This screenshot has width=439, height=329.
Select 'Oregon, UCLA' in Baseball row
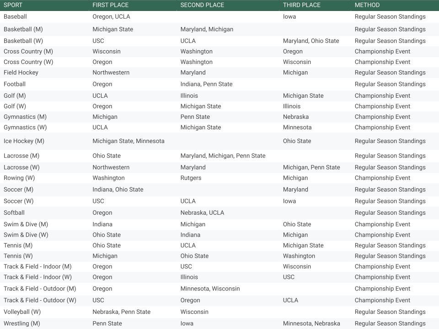[112, 16]
